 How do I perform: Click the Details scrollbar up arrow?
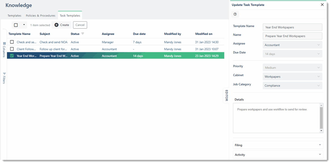321,105
